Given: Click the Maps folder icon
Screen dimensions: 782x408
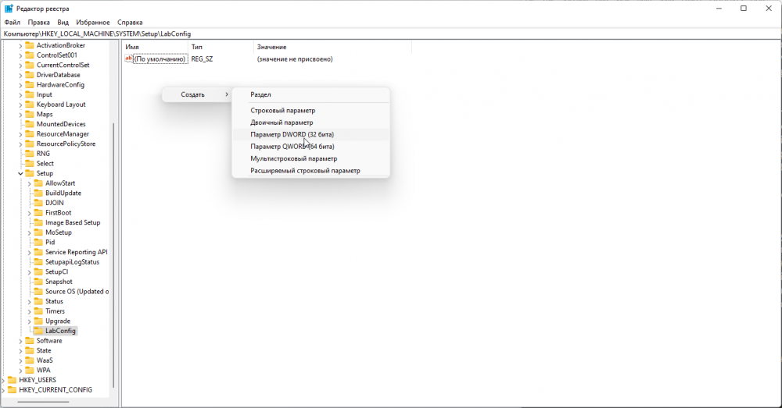Looking at the screenshot, I should (x=30, y=115).
